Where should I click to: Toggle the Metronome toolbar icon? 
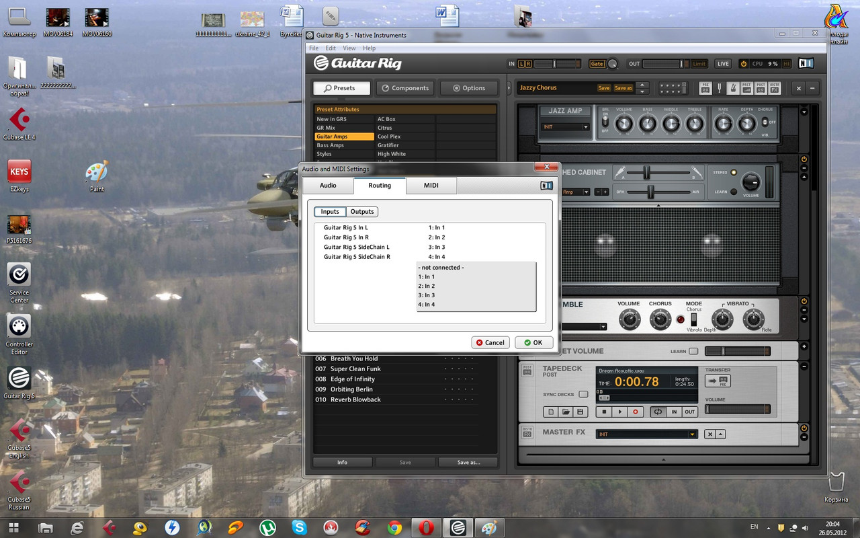point(732,88)
